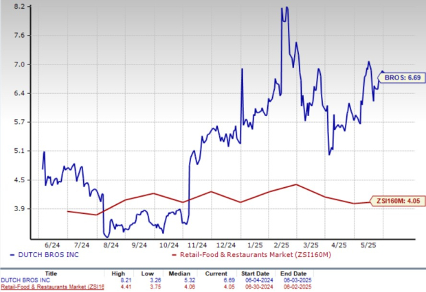Click the 5/25 x-axis label

pos(368,245)
